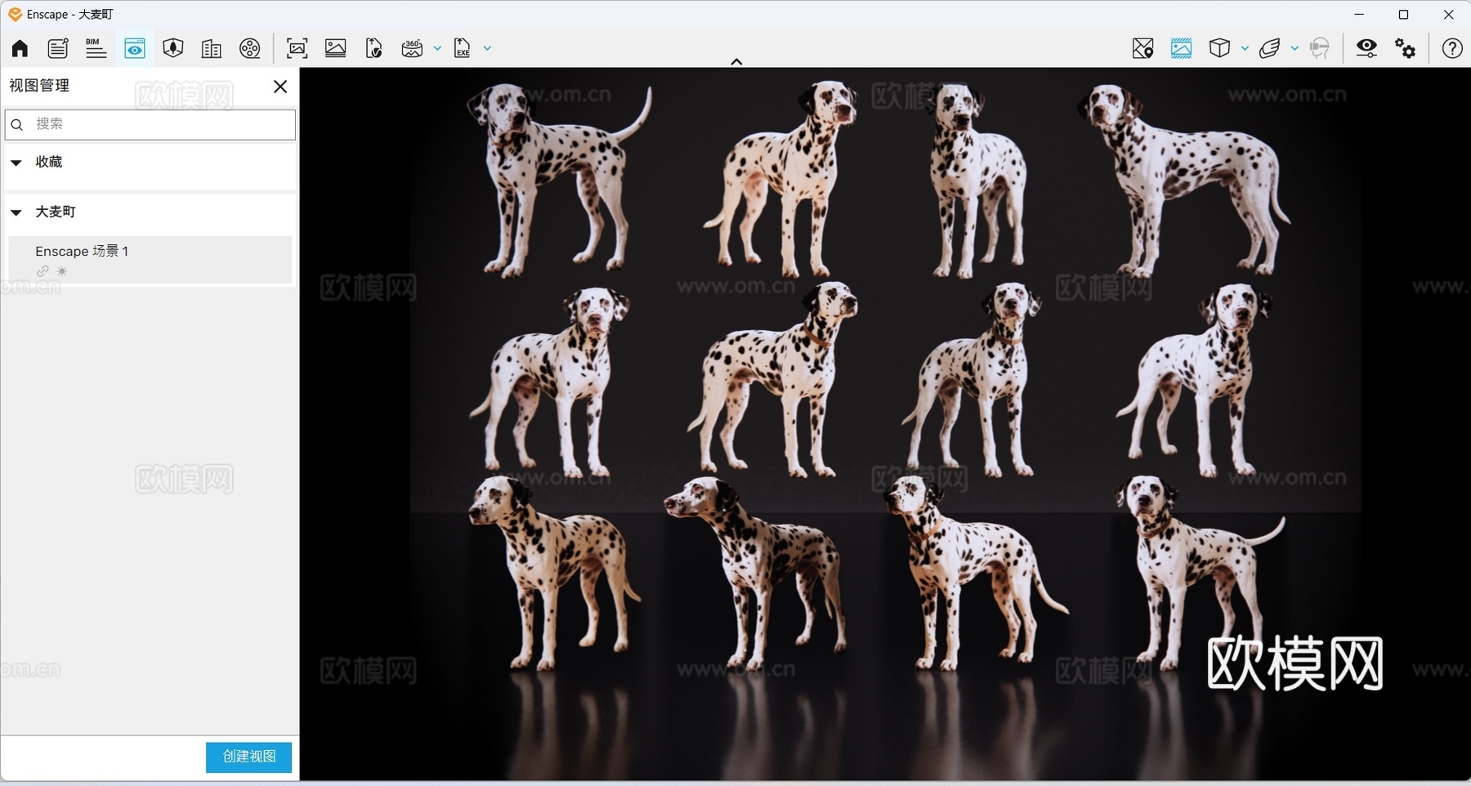
Task: Click sun icon under Enscape 场景 1
Action: [x=62, y=271]
